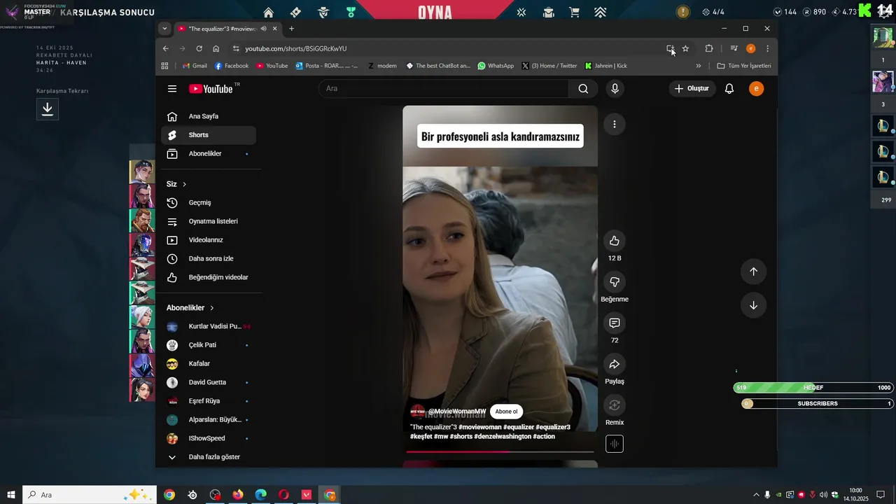Download the match replay (Karşılaşma Tekrarı)
This screenshot has width=896, height=504.
(x=48, y=109)
